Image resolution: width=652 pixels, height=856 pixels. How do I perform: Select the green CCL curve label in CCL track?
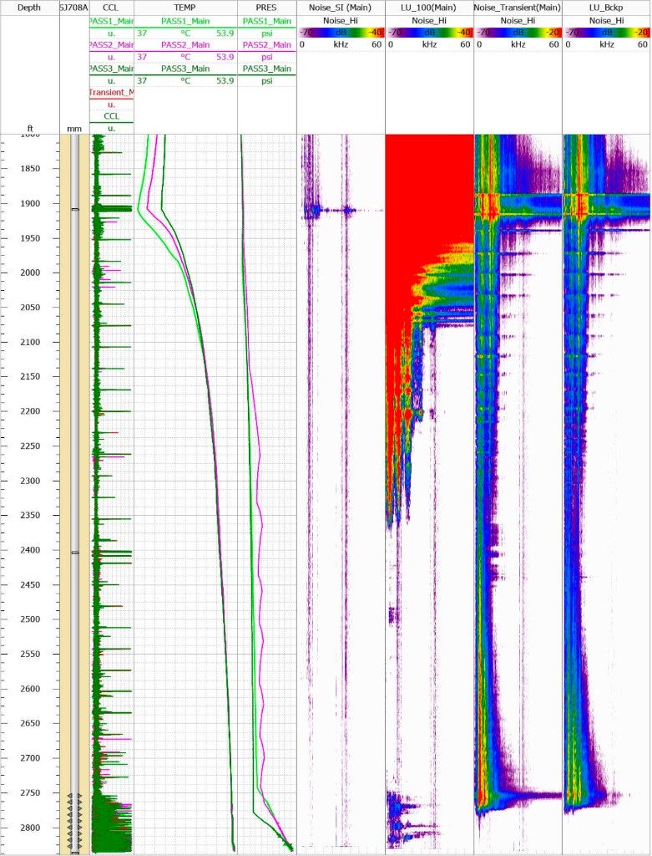[x=111, y=116]
